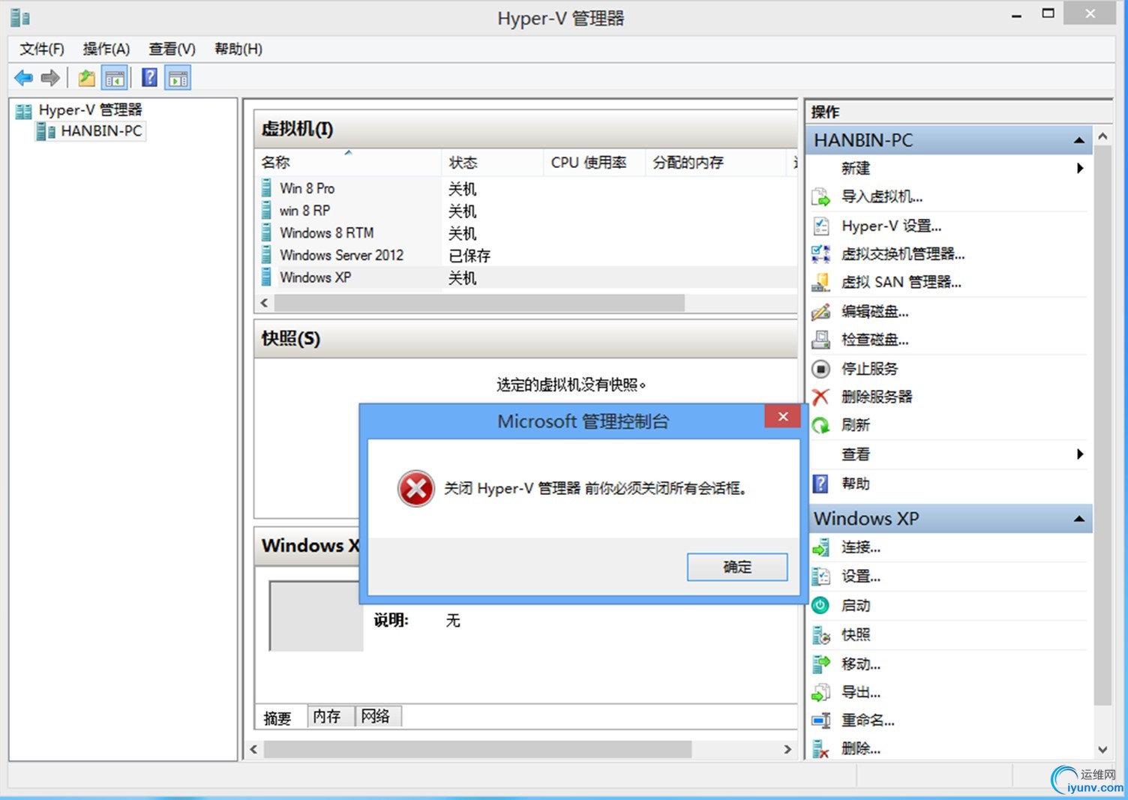
Task: Click the 快照 snapshot icon
Action: tap(821, 635)
